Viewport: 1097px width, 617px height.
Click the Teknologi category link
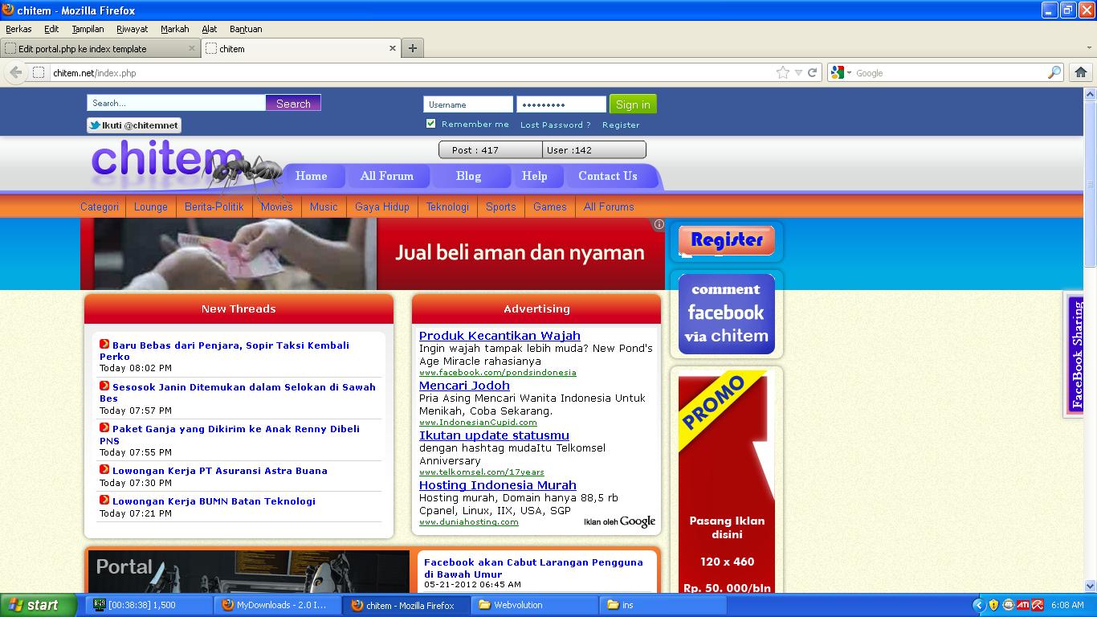click(x=447, y=206)
